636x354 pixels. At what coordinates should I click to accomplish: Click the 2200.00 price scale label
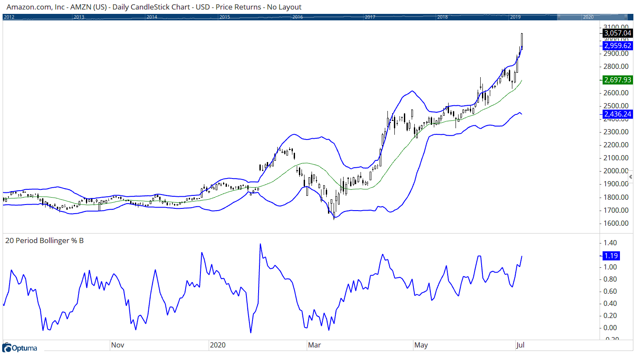click(616, 145)
